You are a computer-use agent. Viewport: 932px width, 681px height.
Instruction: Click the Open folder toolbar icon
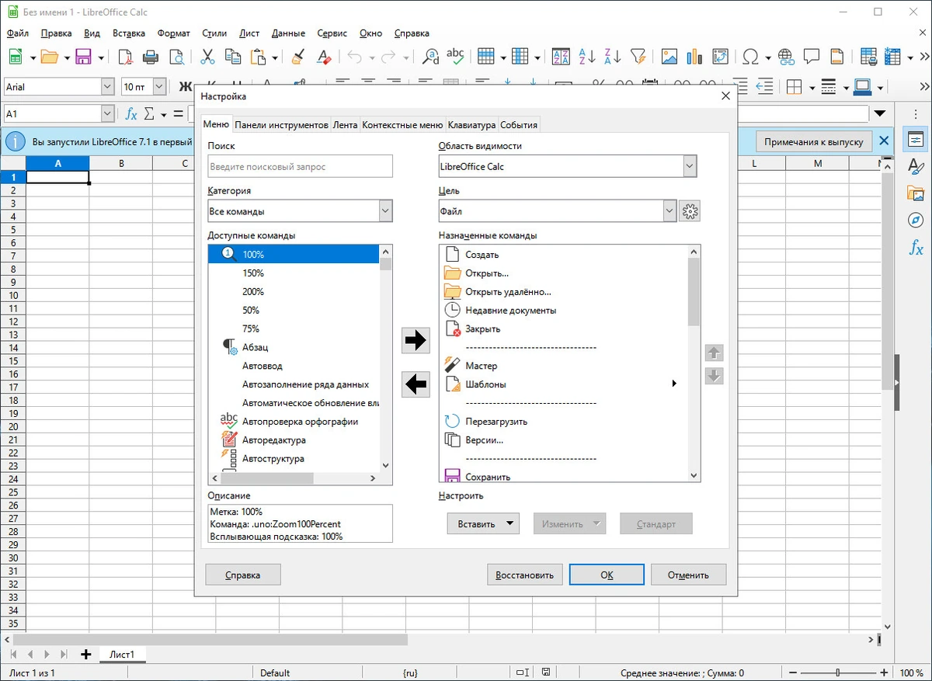(50, 57)
